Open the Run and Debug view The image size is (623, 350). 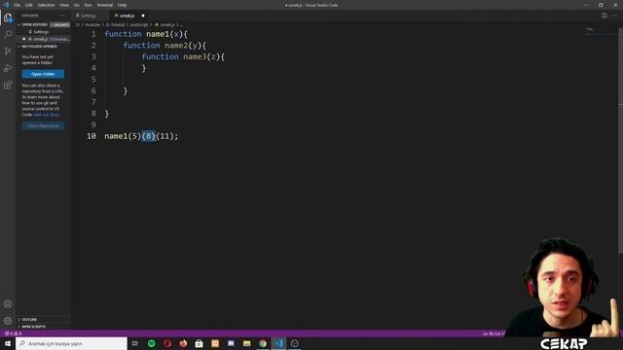8,68
